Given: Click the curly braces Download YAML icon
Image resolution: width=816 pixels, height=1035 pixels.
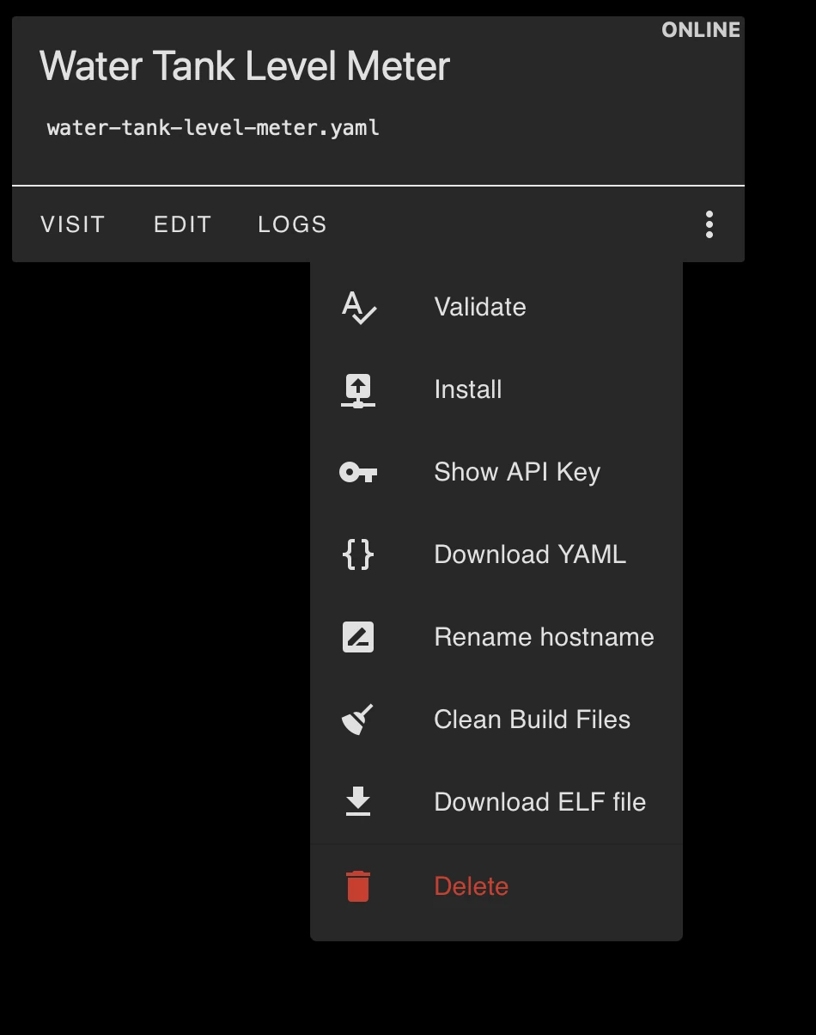Looking at the screenshot, I should click(359, 554).
